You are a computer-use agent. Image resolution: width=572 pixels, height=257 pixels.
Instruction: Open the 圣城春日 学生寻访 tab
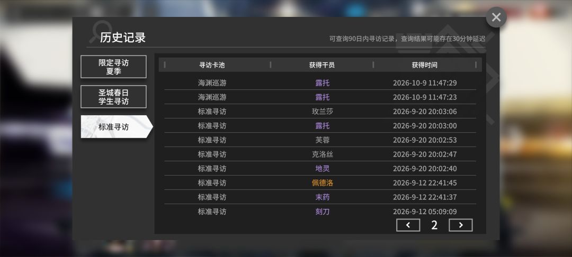pyautogui.click(x=113, y=97)
